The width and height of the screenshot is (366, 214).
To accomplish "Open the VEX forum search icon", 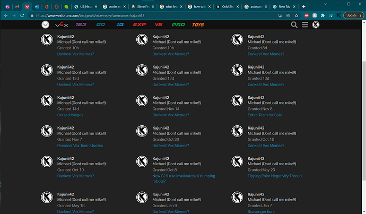I will click(294, 24).
